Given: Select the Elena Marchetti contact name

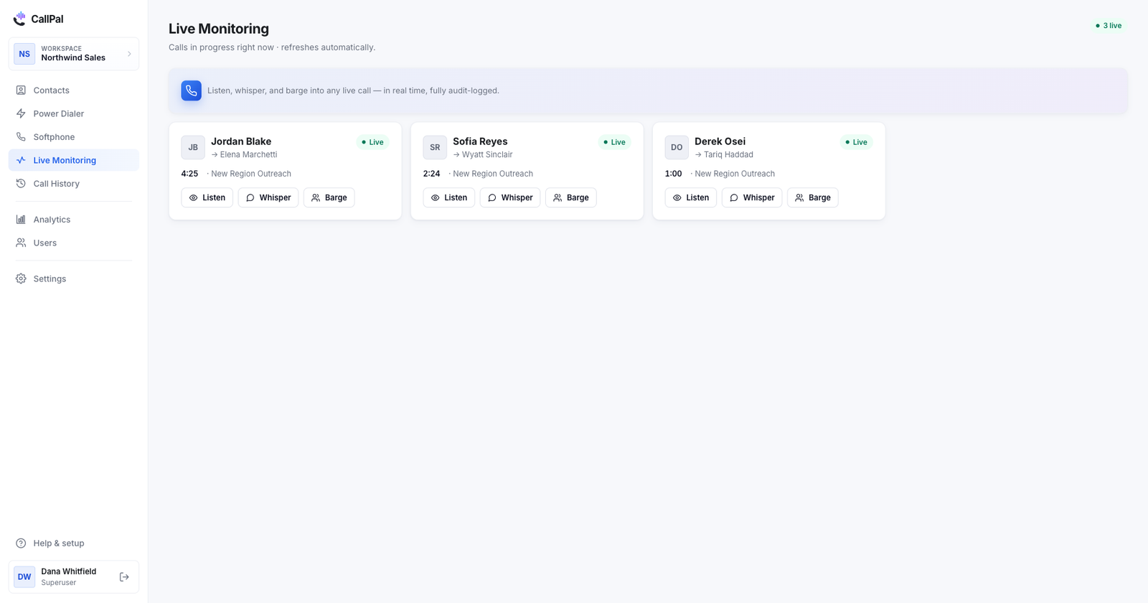Looking at the screenshot, I should 248,154.
